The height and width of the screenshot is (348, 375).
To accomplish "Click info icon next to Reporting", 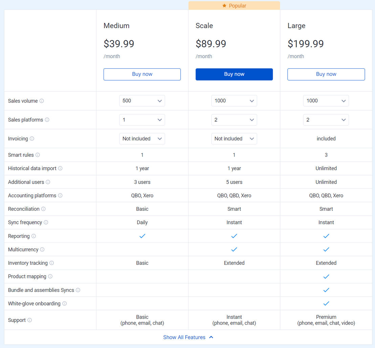I will click(x=34, y=236).
